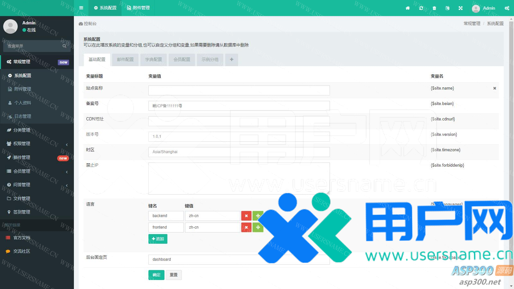Switch to 示例分组 tab

click(x=210, y=60)
